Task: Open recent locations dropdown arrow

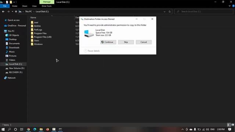Action: (12, 11)
